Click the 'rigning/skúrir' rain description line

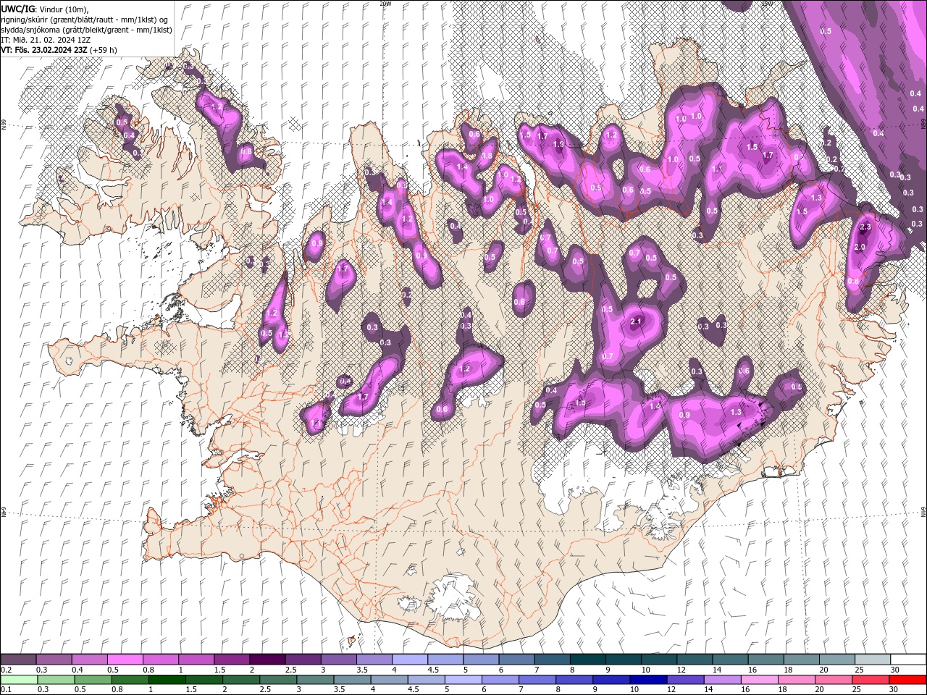coord(85,19)
